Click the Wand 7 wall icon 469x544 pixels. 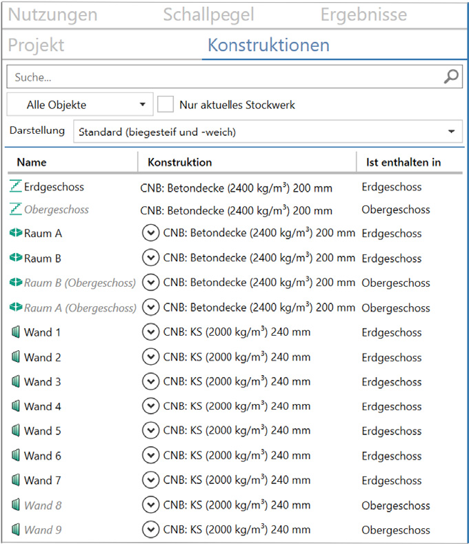click(x=16, y=480)
